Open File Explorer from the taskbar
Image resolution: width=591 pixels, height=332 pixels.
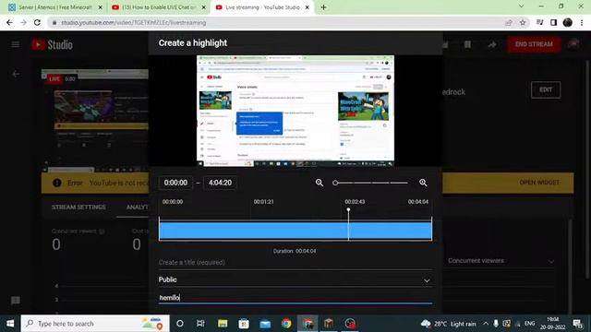pos(223,324)
